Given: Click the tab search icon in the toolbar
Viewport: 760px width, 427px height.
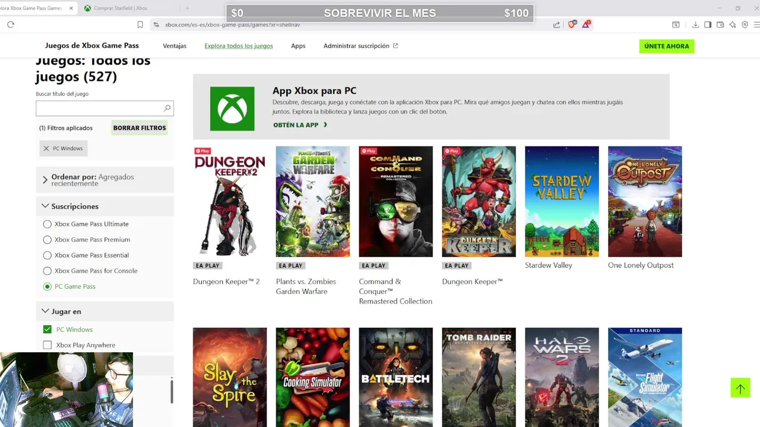Looking at the screenshot, I should (676, 24).
